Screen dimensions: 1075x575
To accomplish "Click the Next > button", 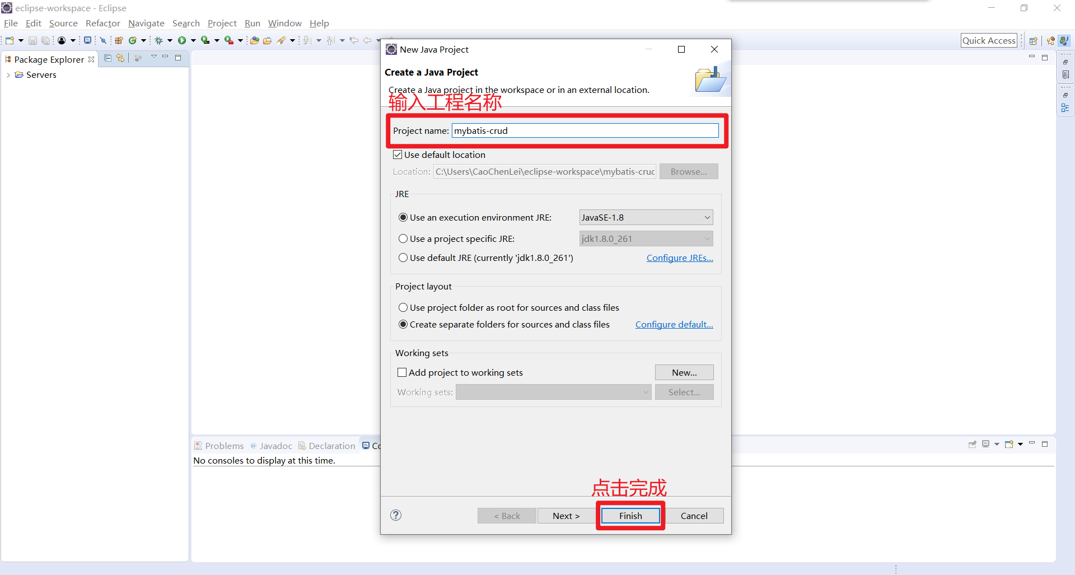I will tap(566, 516).
